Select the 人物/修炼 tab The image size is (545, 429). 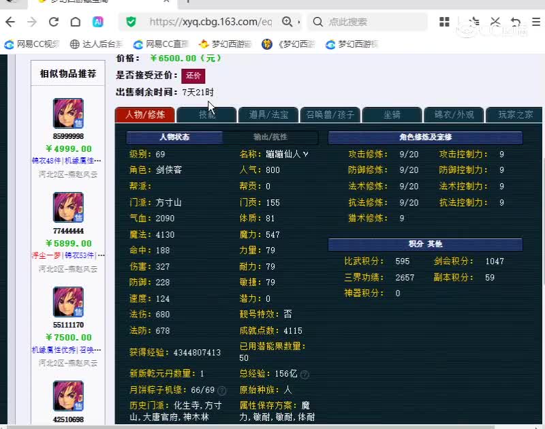pos(144,114)
